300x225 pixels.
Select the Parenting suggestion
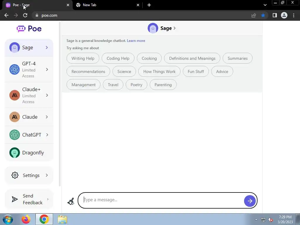coord(163,85)
